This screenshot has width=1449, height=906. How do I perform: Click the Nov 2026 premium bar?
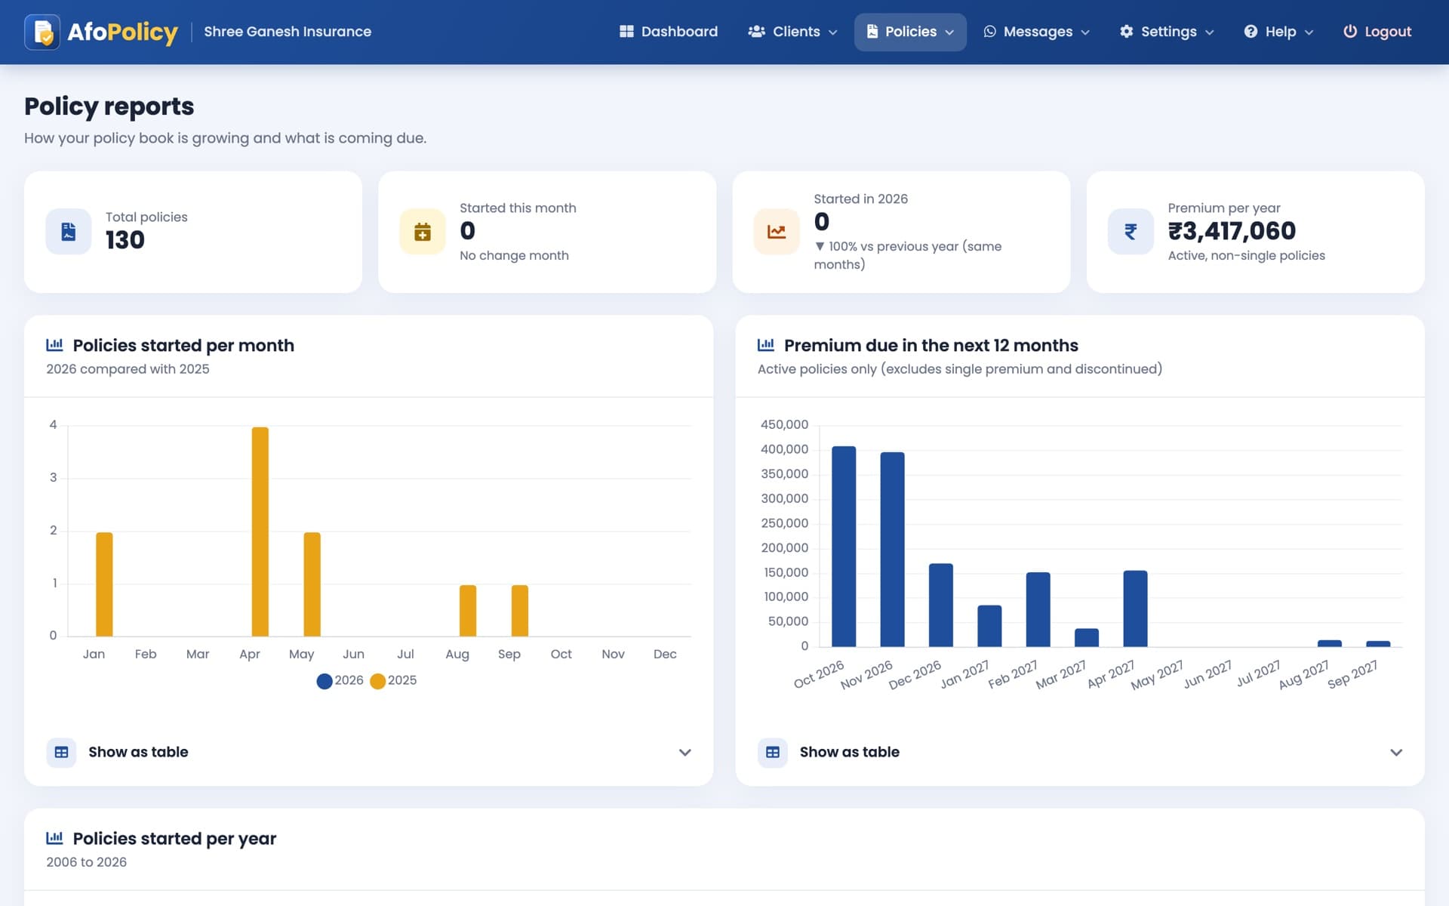click(x=892, y=550)
